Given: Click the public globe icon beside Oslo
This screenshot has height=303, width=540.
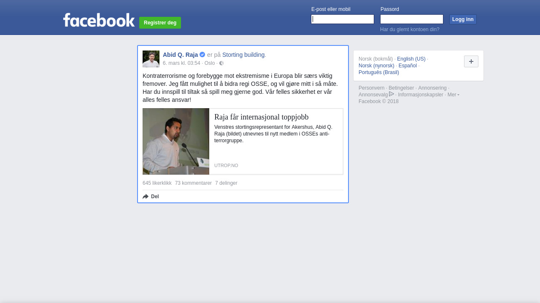Looking at the screenshot, I should pyautogui.click(x=221, y=63).
